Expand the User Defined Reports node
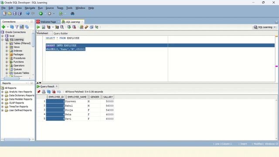The height and width of the screenshot is (157, 279). tap(3, 110)
